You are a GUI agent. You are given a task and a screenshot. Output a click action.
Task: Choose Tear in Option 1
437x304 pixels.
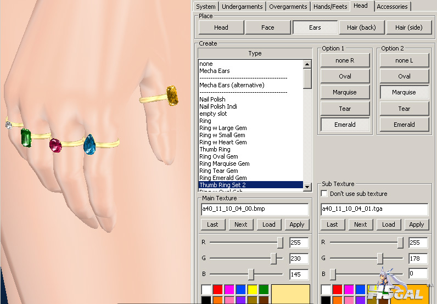point(345,109)
